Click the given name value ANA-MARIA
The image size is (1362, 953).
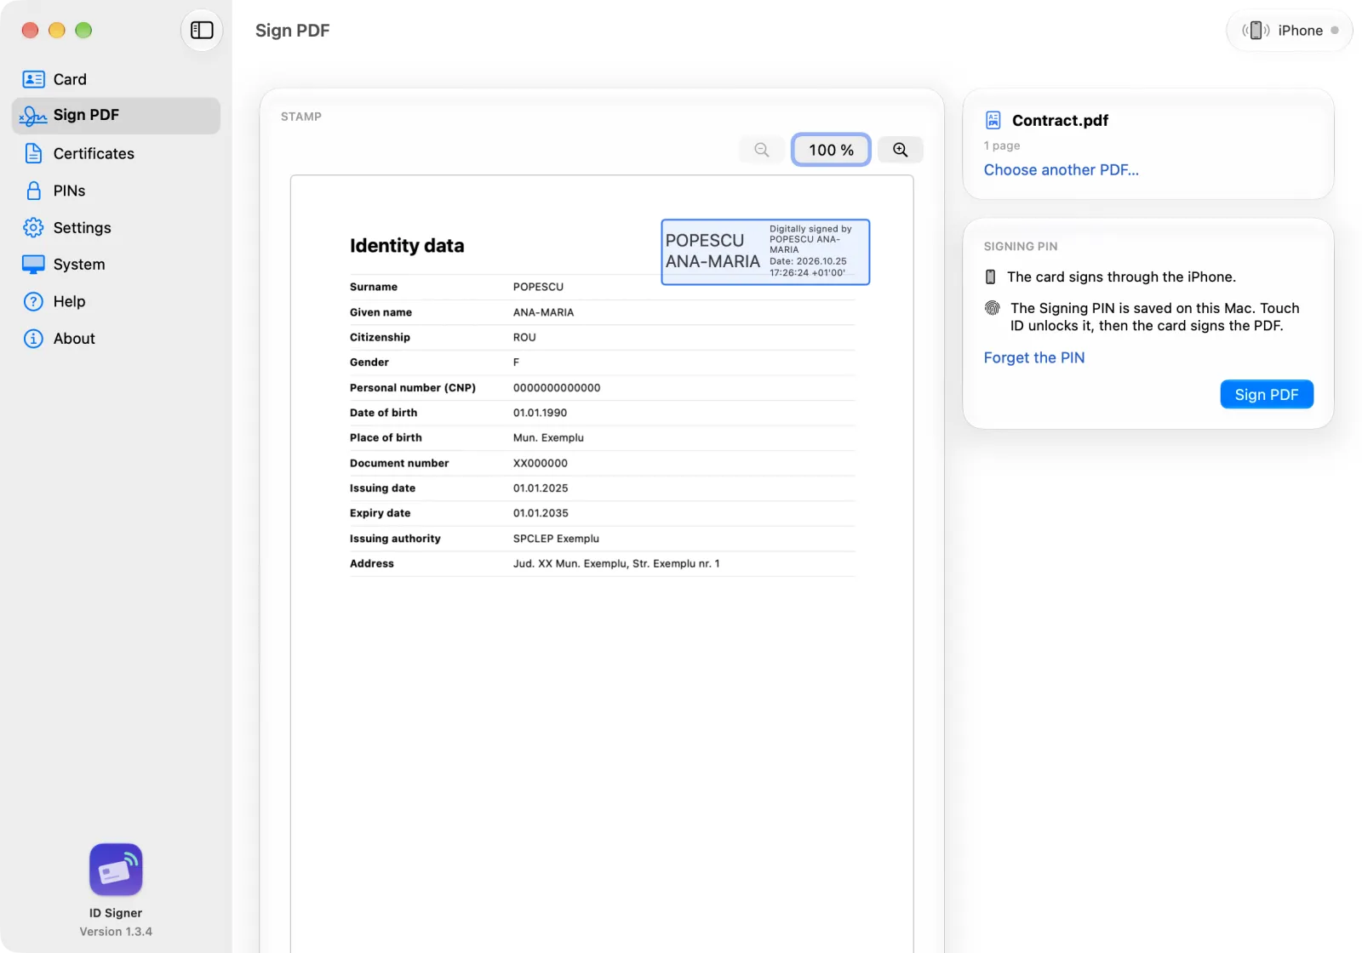pos(543,312)
